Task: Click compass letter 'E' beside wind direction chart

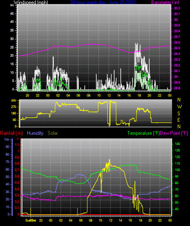Action: click(179, 120)
